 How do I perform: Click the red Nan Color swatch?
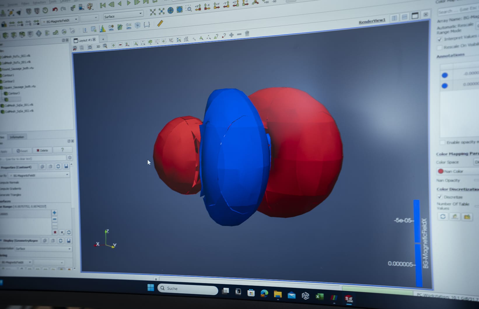pyautogui.click(x=441, y=171)
